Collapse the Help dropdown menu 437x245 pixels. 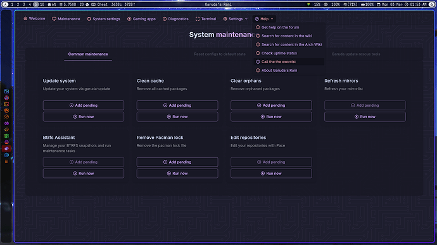pyautogui.click(x=264, y=19)
